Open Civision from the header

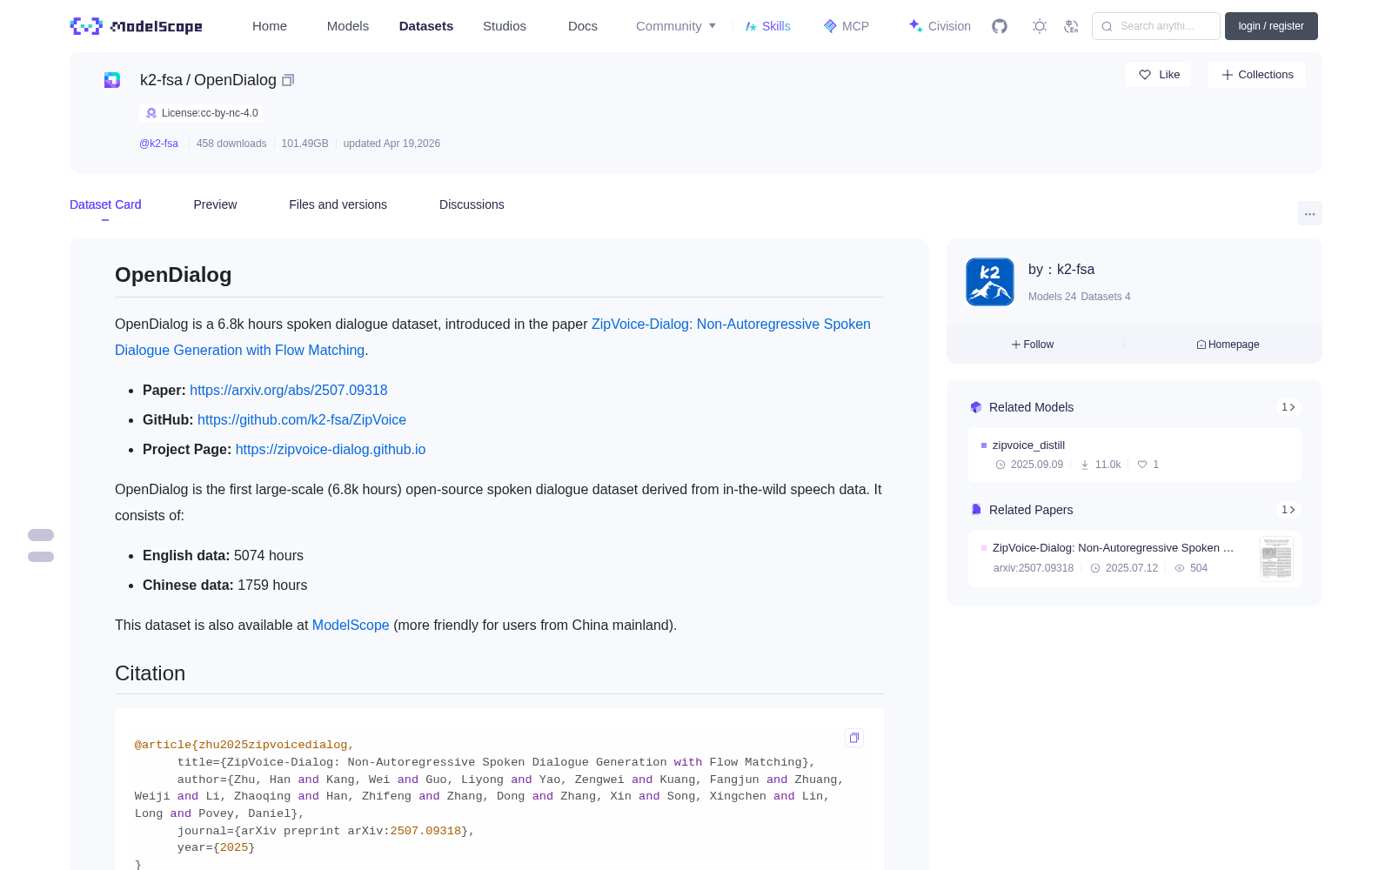coord(940,26)
